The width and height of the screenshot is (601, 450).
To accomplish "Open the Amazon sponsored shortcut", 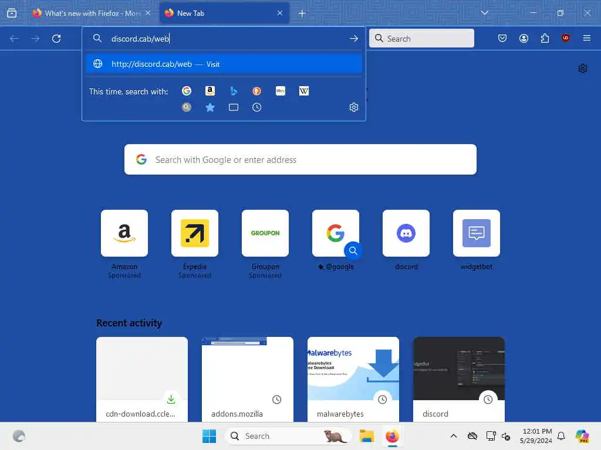I will pyautogui.click(x=124, y=233).
